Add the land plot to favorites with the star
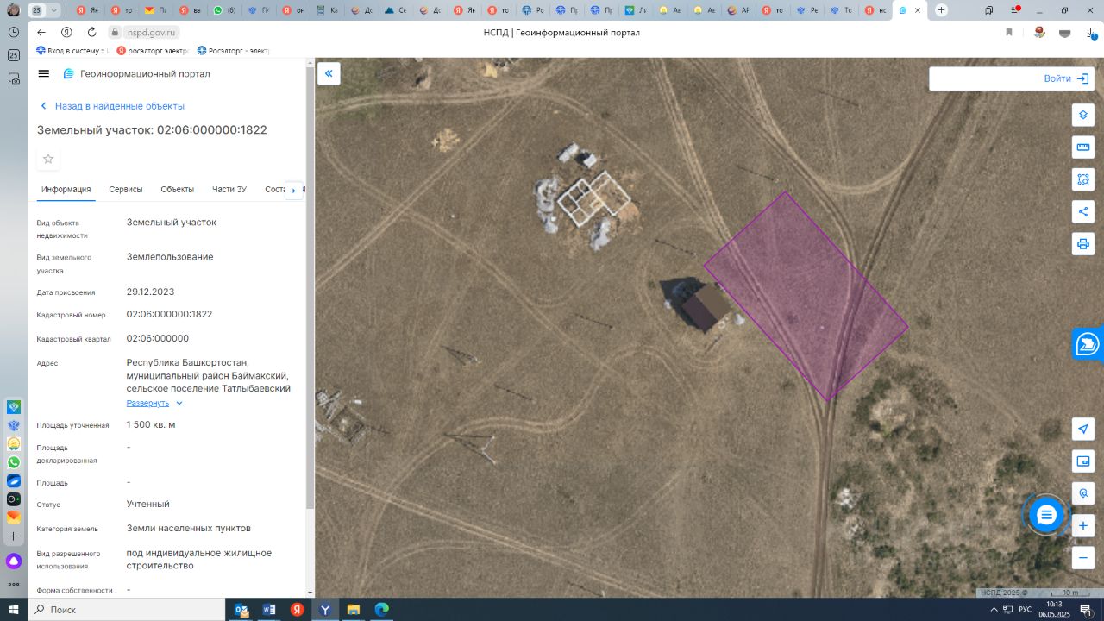 [x=48, y=159]
